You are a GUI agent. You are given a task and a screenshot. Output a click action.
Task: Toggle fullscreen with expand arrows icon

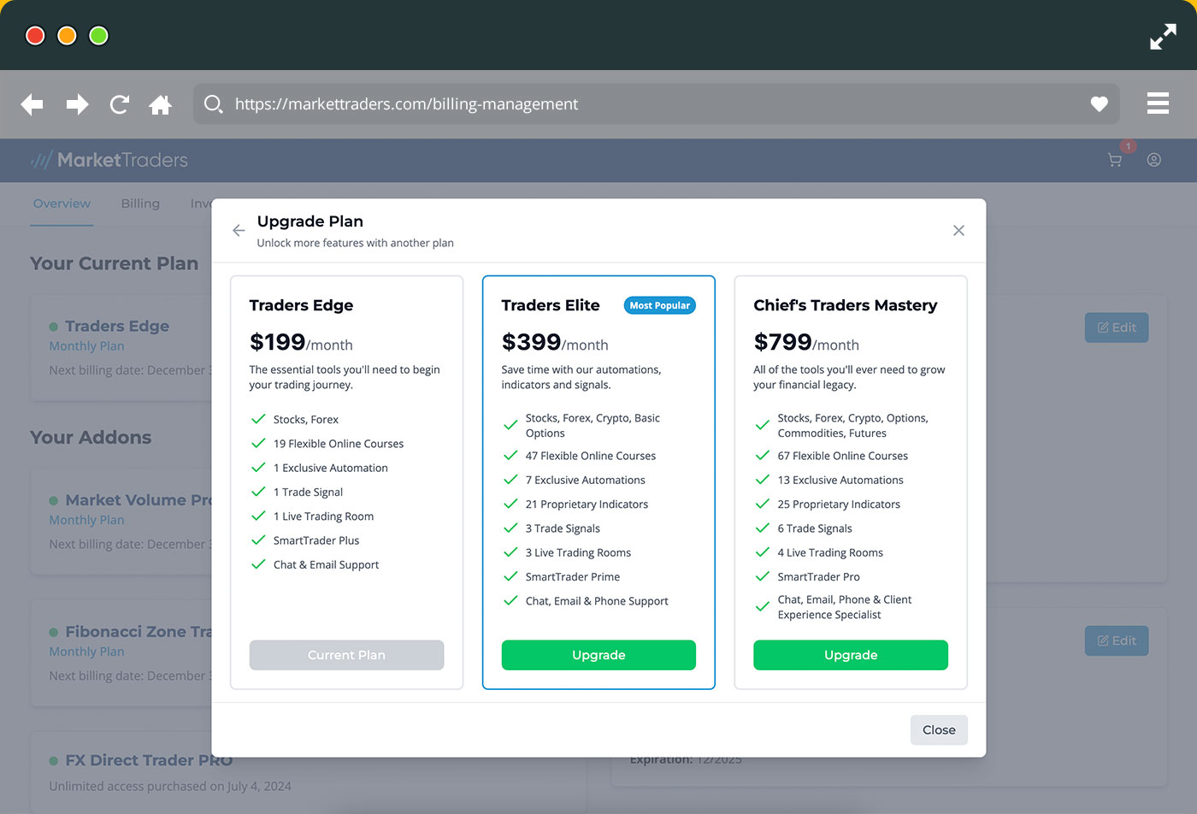tap(1163, 37)
